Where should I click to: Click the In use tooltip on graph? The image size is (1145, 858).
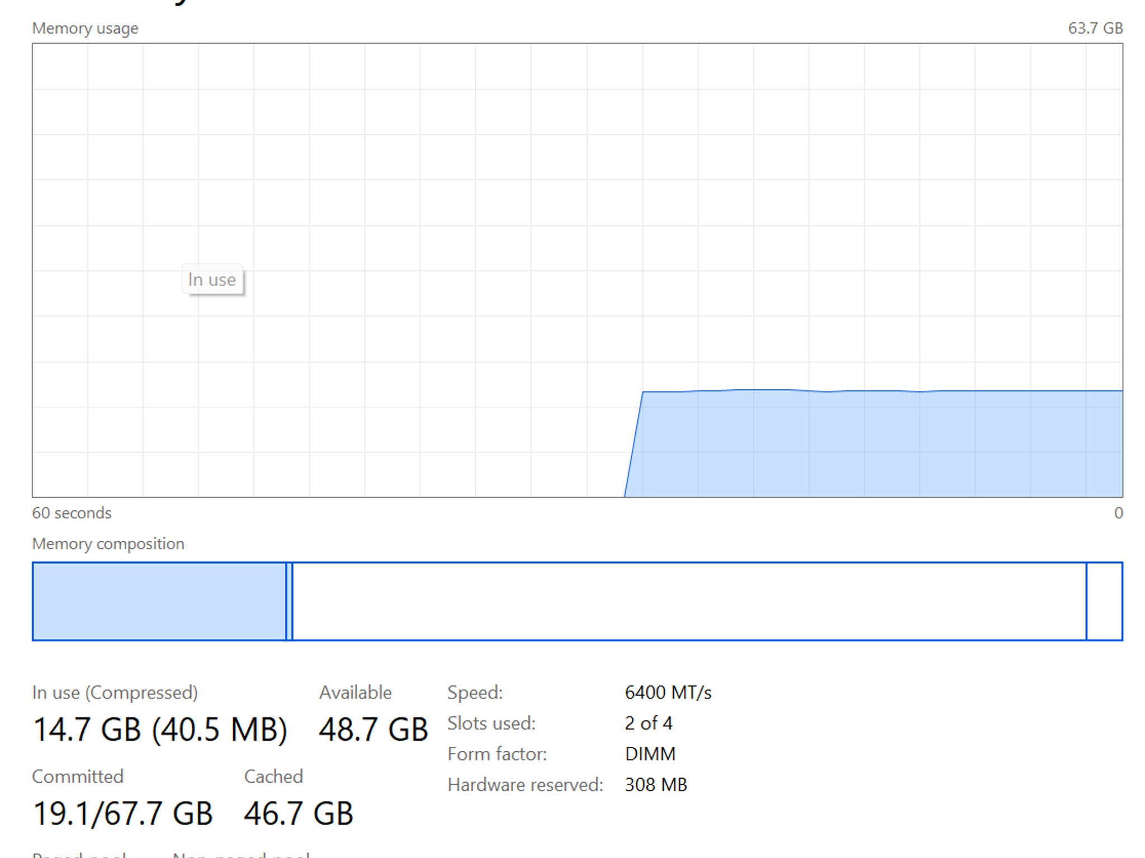tap(212, 279)
